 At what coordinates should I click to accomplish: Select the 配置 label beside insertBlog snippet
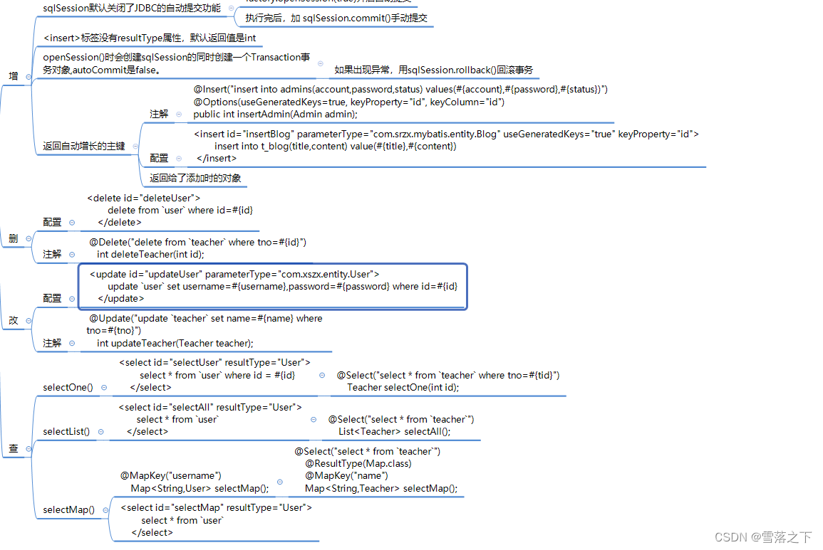click(x=159, y=159)
